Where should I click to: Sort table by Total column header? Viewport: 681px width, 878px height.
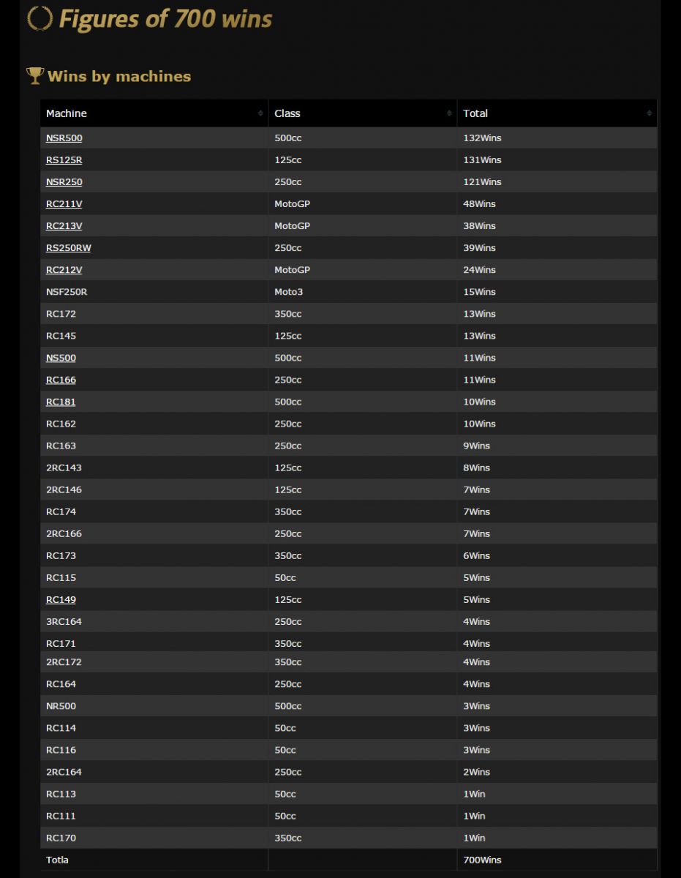click(x=557, y=113)
